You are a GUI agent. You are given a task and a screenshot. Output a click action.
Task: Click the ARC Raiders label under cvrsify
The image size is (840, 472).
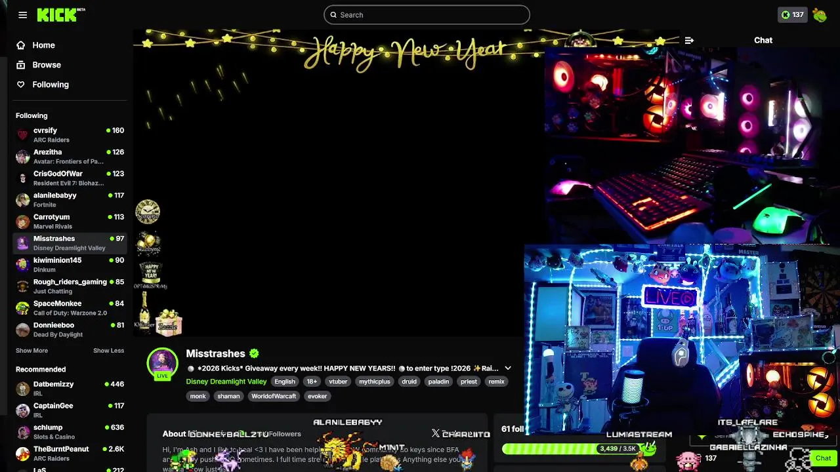coord(51,140)
